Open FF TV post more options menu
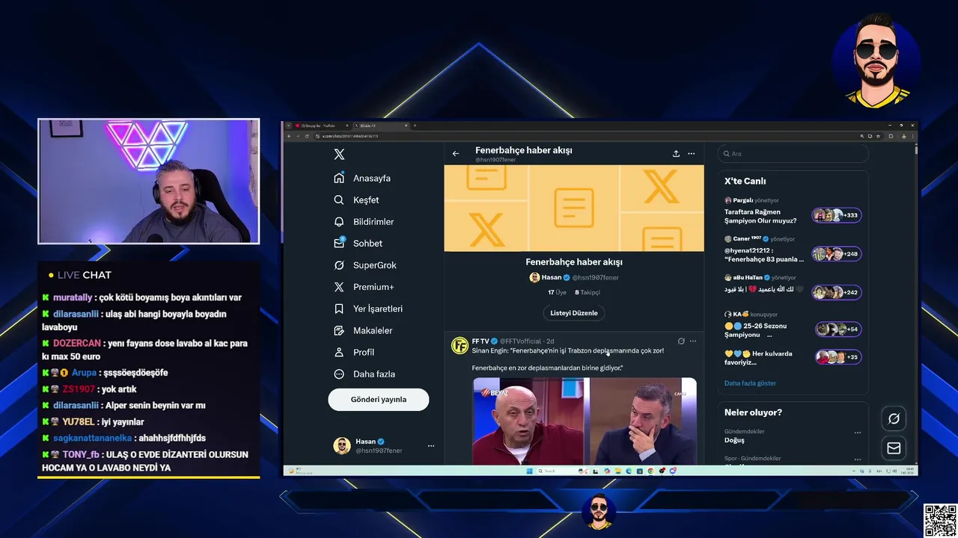Image resolution: width=958 pixels, height=538 pixels. [693, 341]
